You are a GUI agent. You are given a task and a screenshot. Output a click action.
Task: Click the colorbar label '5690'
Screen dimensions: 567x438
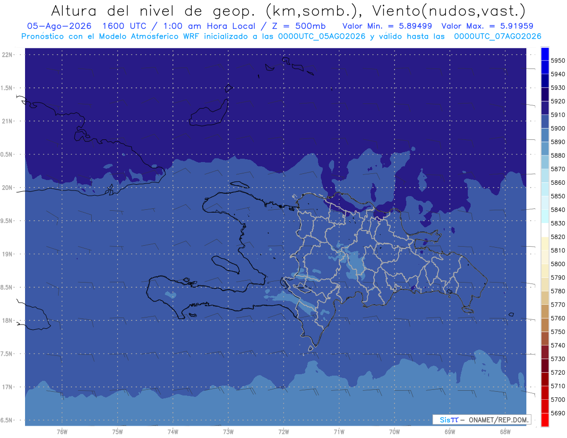(558, 413)
